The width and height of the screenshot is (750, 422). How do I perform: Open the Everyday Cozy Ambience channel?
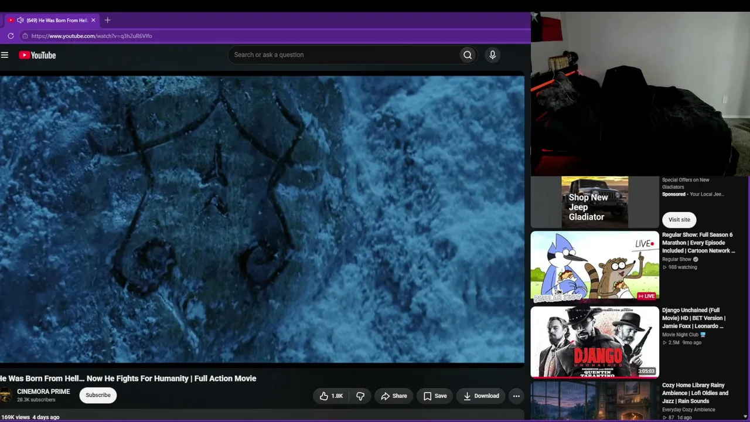688,410
